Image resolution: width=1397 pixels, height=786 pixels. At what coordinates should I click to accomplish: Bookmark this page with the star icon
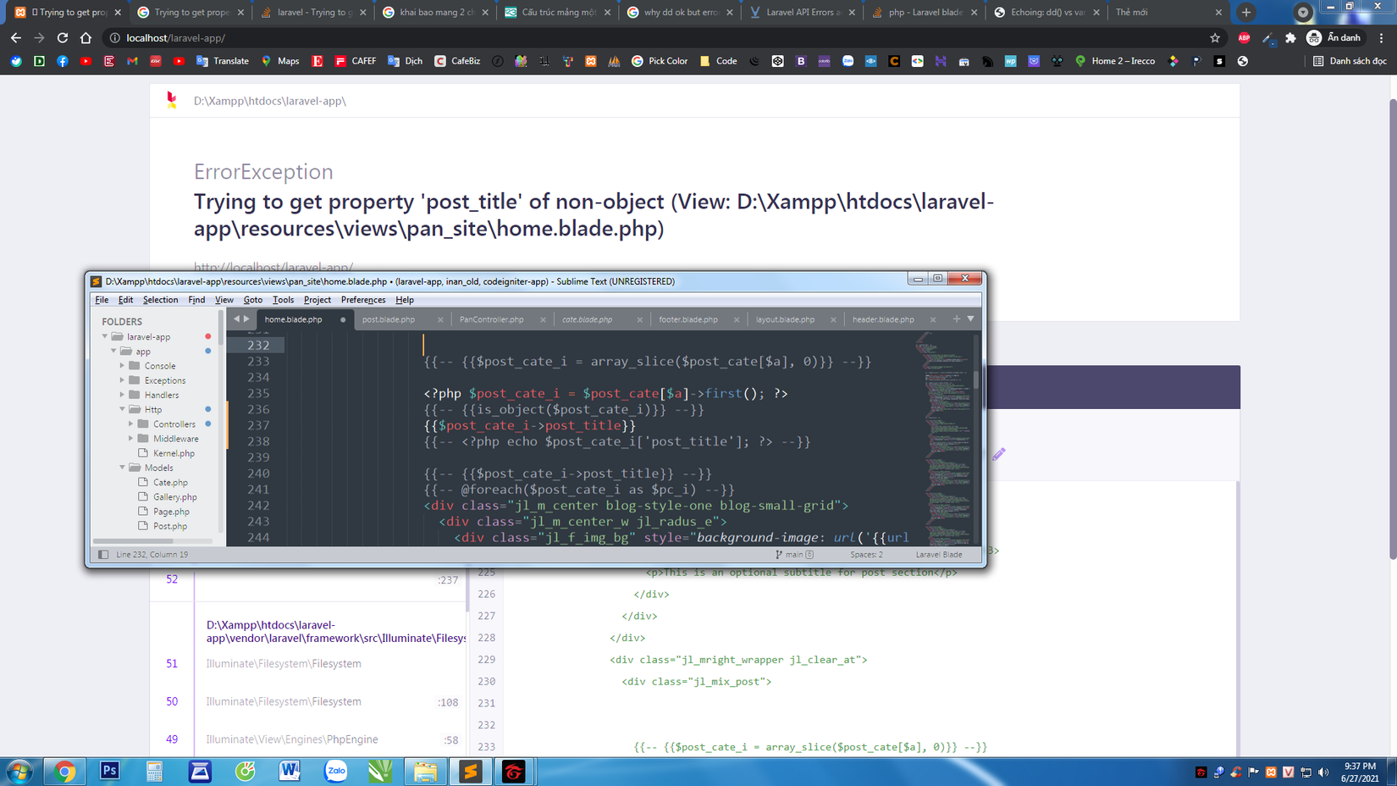[x=1215, y=38]
